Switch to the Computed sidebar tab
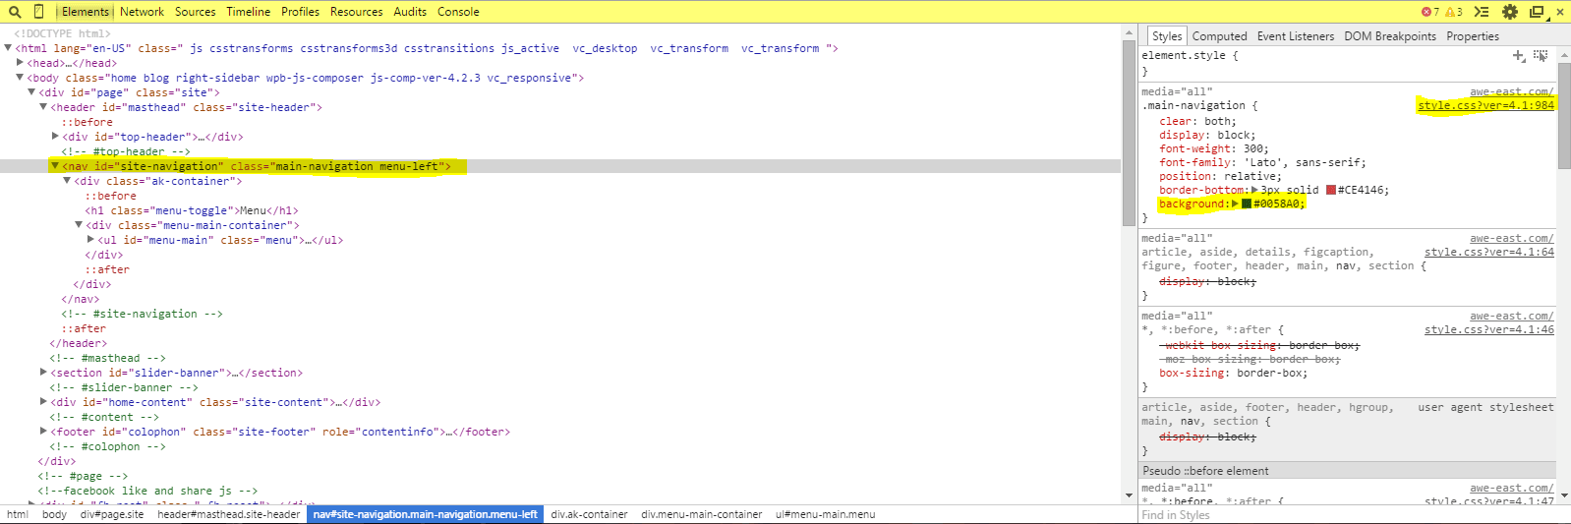The width and height of the screenshot is (1571, 524). pos(1219,36)
